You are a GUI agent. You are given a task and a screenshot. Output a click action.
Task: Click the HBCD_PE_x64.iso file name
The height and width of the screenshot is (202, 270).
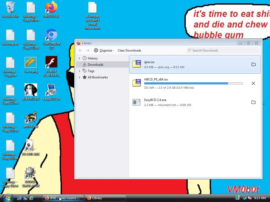tap(156, 79)
